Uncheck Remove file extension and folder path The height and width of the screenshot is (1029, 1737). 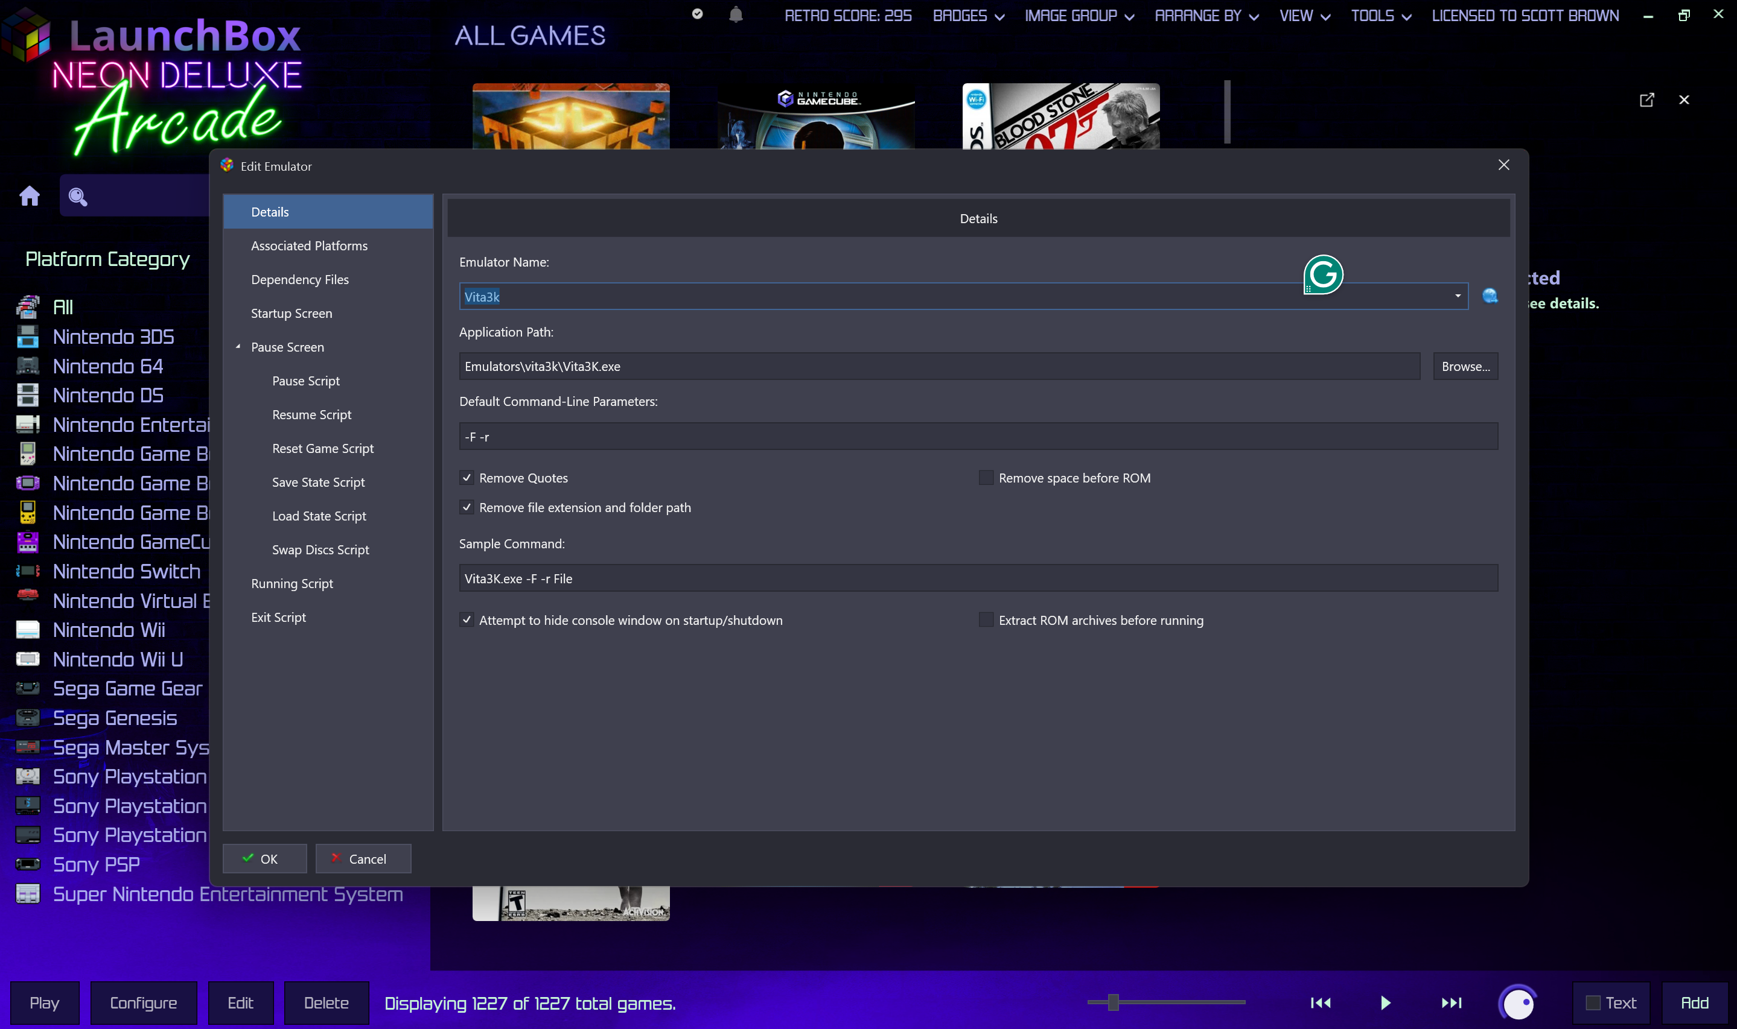[x=466, y=508]
